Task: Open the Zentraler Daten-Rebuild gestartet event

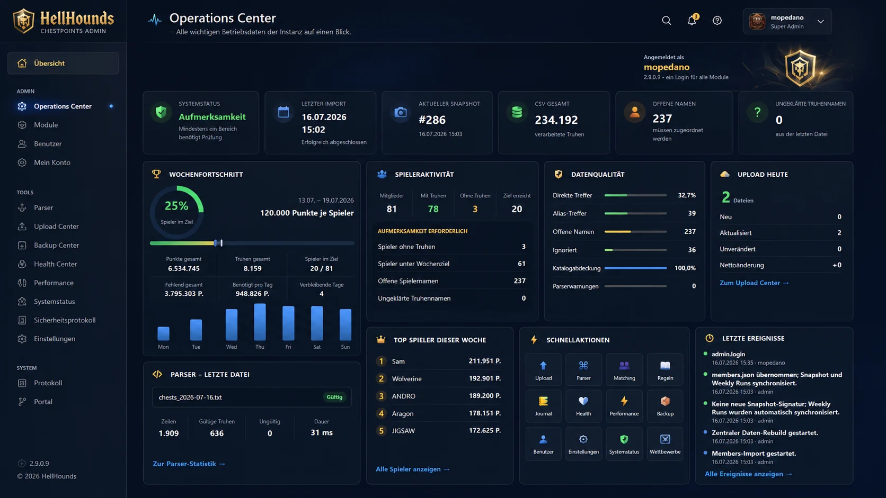Action: tap(765, 433)
